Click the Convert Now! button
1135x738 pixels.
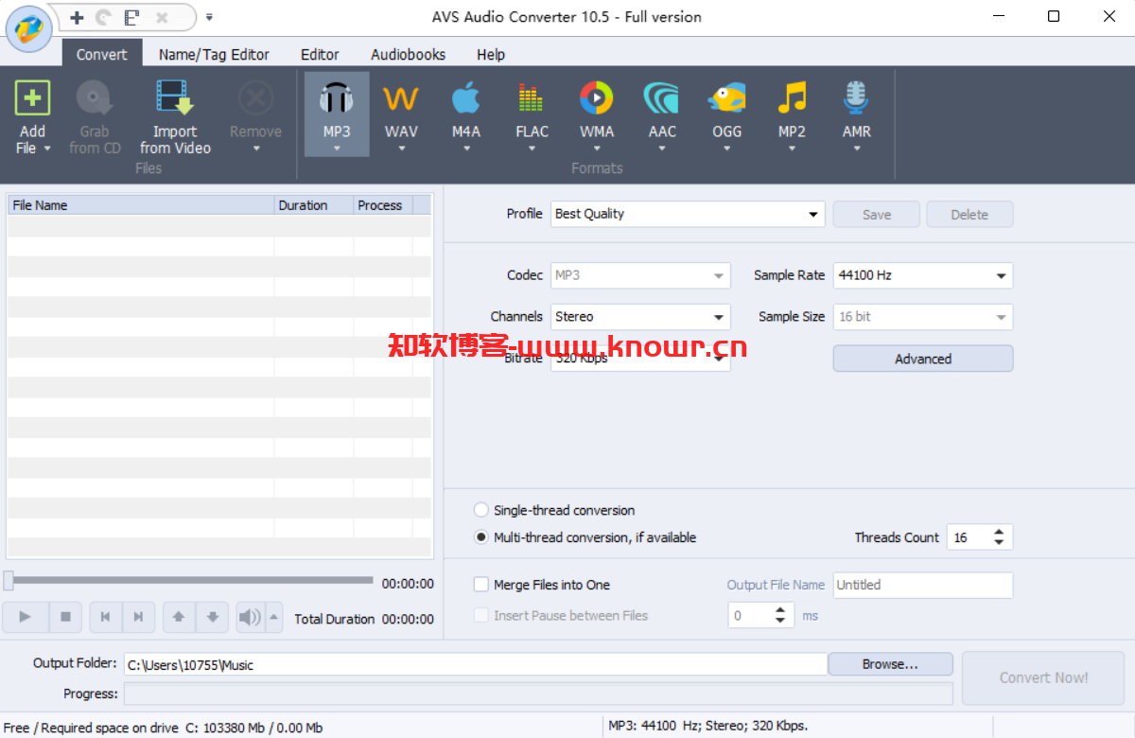1043,677
